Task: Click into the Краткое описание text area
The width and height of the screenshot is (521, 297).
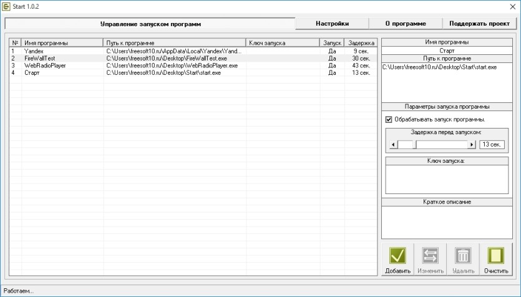Action: point(447,222)
